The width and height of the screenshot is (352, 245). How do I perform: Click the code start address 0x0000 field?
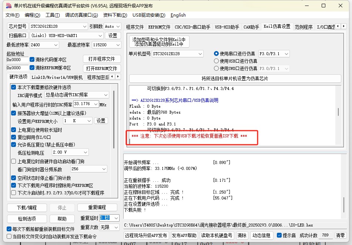click(x=17, y=60)
